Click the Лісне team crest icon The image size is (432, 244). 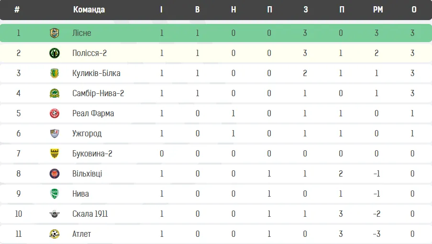[x=55, y=33]
